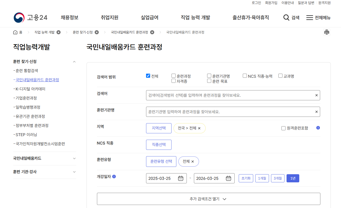Click the print icon at top right

[x=327, y=32]
